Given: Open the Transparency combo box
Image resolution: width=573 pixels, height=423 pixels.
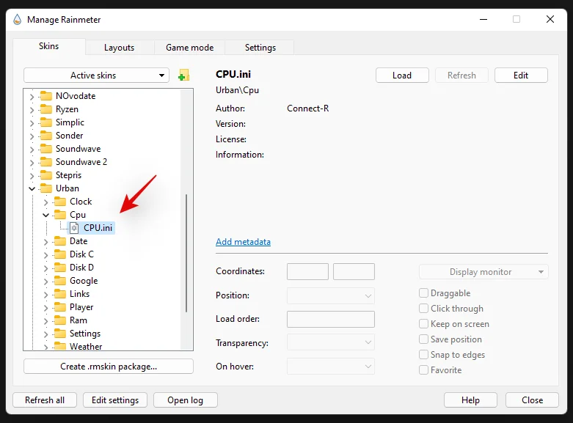Looking at the screenshot, I should pyautogui.click(x=331, y=342).
